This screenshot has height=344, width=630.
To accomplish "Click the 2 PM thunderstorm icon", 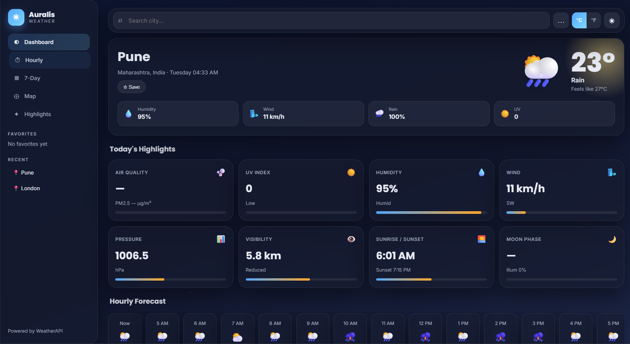I will (x=500, y=337).
